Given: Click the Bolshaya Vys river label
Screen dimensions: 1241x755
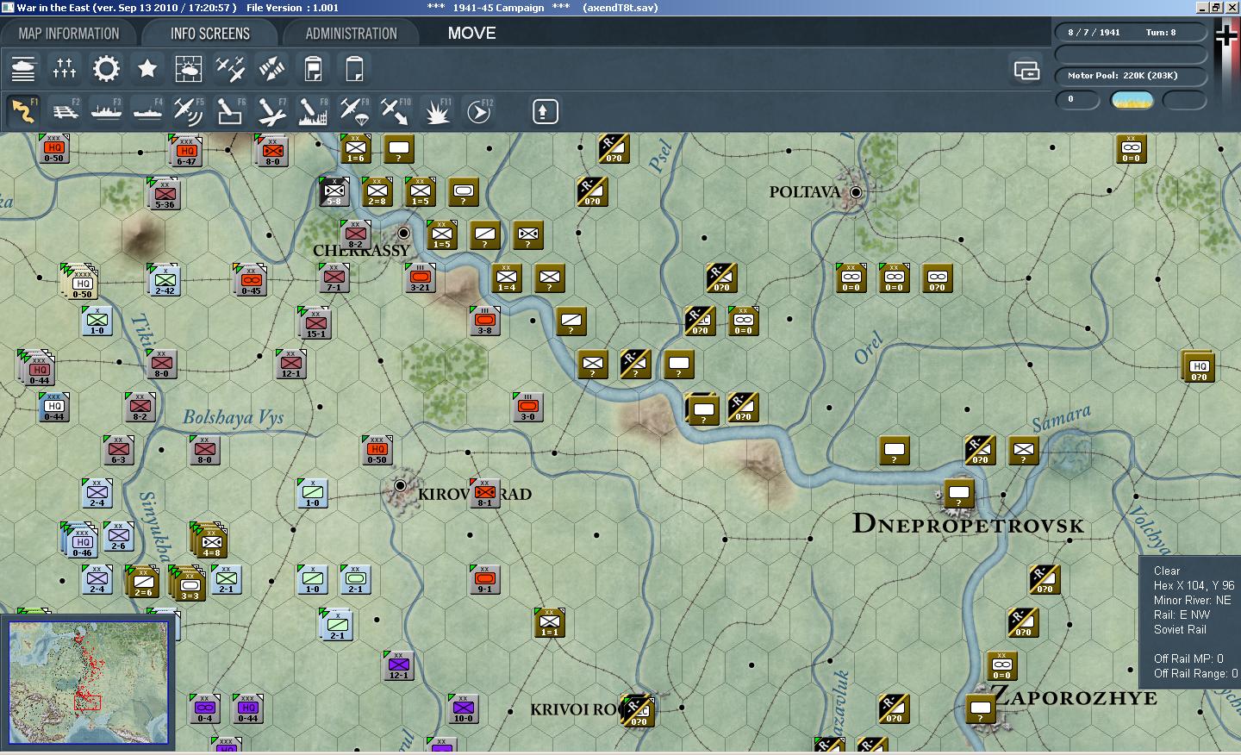Looking at the screenshot, I should [x=233, y=417].
